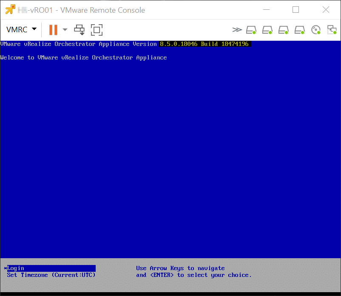Maximize the VMware Remote Console window
This screenshot has height=296, width=341.
coord(296,10)
